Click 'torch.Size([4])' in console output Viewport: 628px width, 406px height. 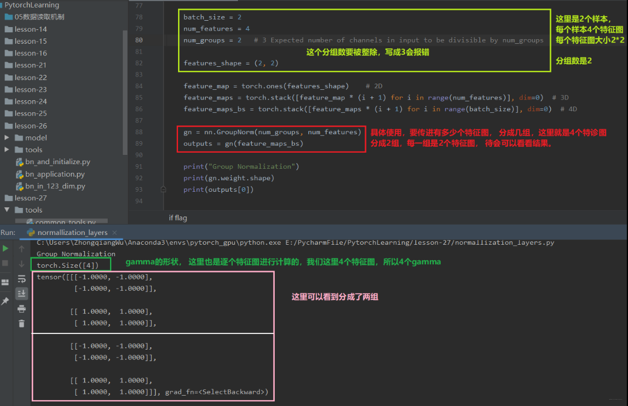pos(67,265)
